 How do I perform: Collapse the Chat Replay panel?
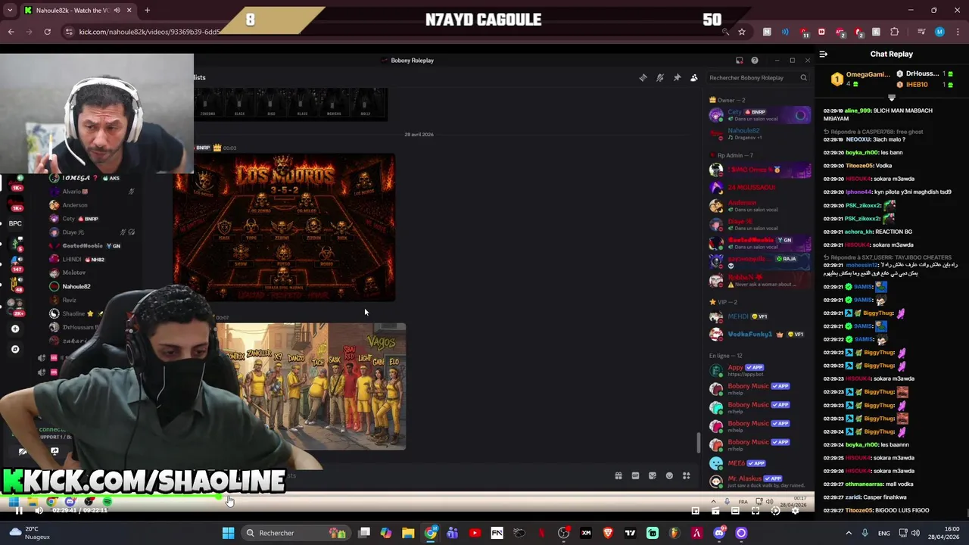824,54
